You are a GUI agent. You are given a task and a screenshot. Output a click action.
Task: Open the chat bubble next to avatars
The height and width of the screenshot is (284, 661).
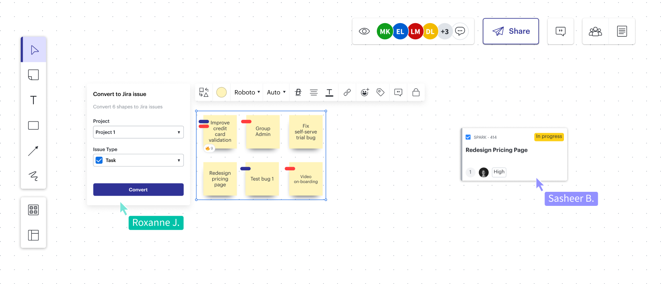[460, 31]
